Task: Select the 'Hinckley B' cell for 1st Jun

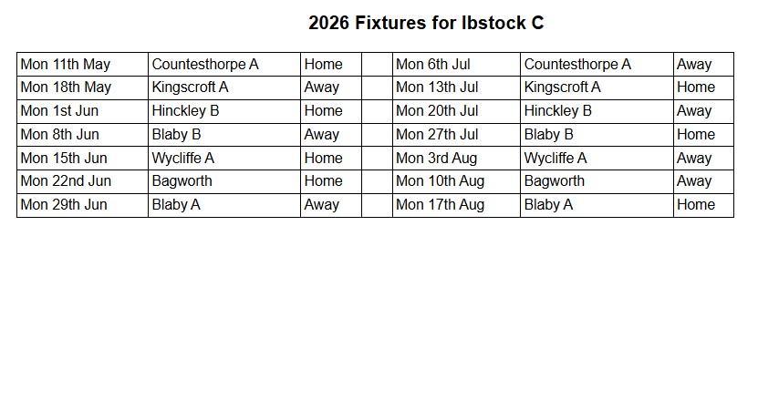Action: pos(186,111)
